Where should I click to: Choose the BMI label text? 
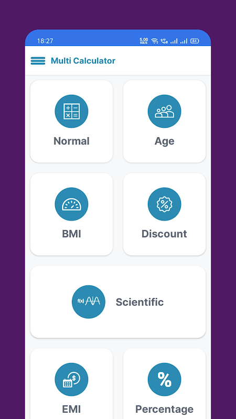[71, 234]
